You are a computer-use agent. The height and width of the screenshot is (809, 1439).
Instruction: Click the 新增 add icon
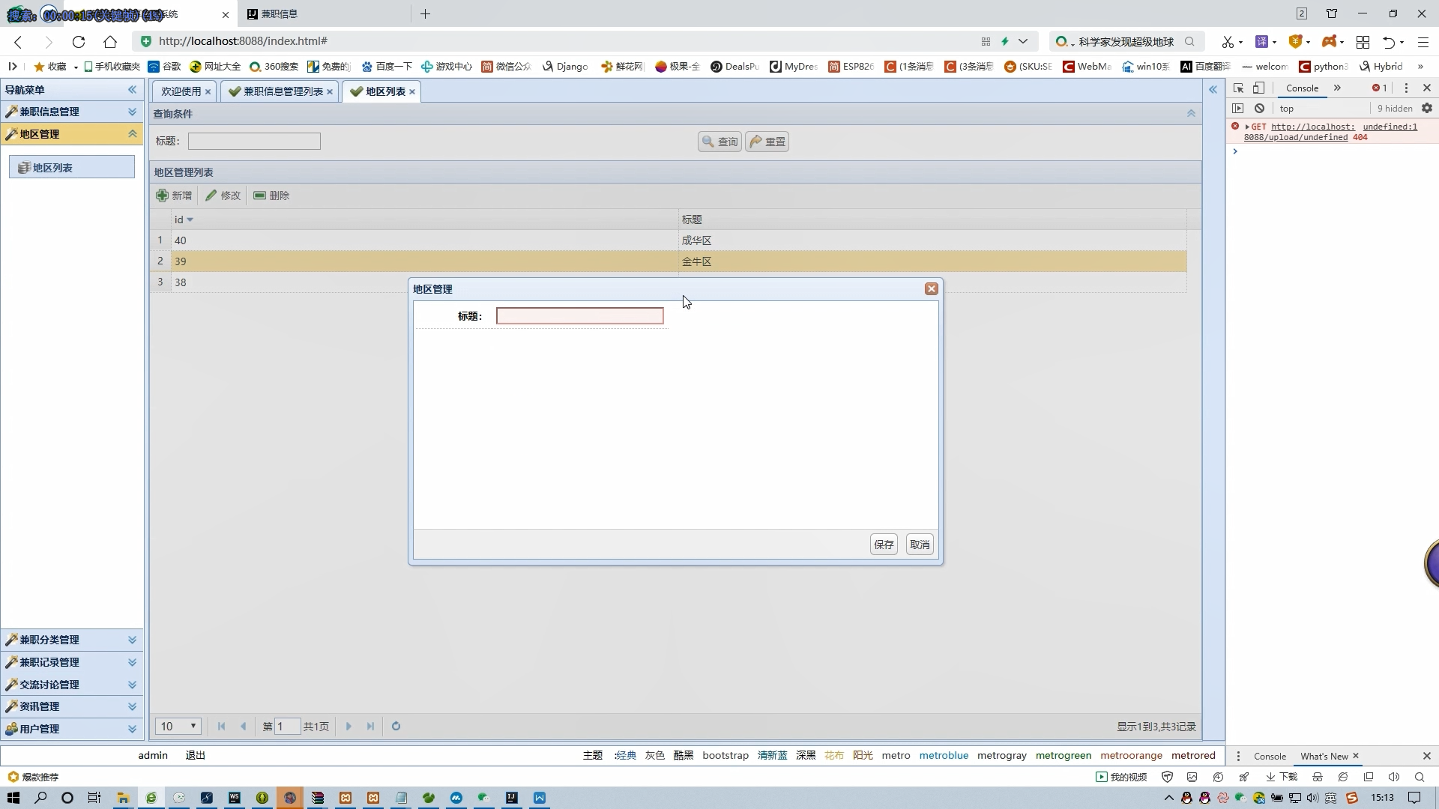[x=162, y=196]
